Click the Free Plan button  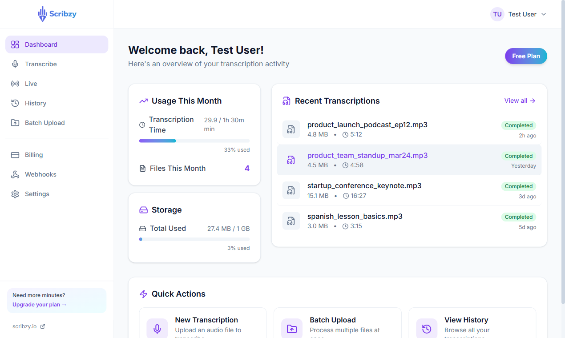click(526, 56)
